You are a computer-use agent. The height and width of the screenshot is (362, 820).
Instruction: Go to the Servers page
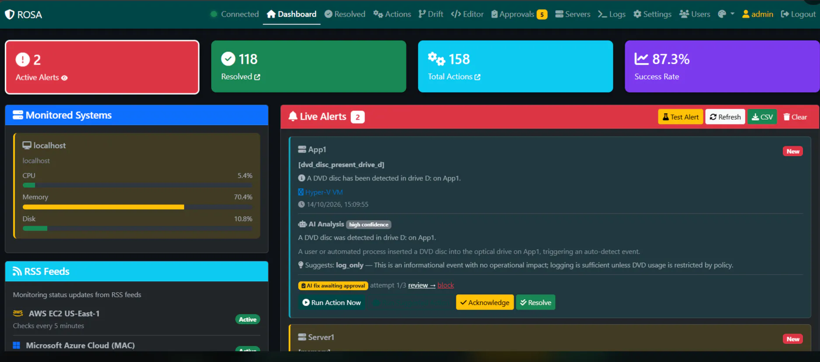click(573, 14)
